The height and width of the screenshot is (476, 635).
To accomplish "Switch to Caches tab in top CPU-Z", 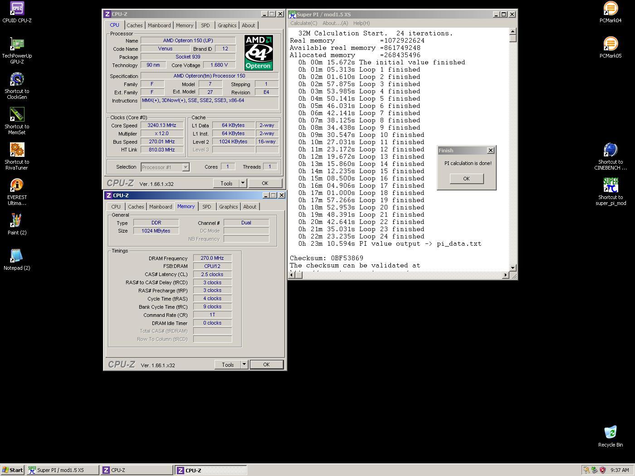I will [135, 25].
